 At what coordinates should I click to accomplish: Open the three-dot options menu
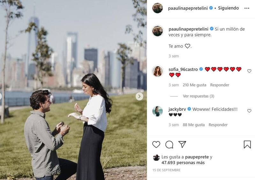[x=247, y=8]
